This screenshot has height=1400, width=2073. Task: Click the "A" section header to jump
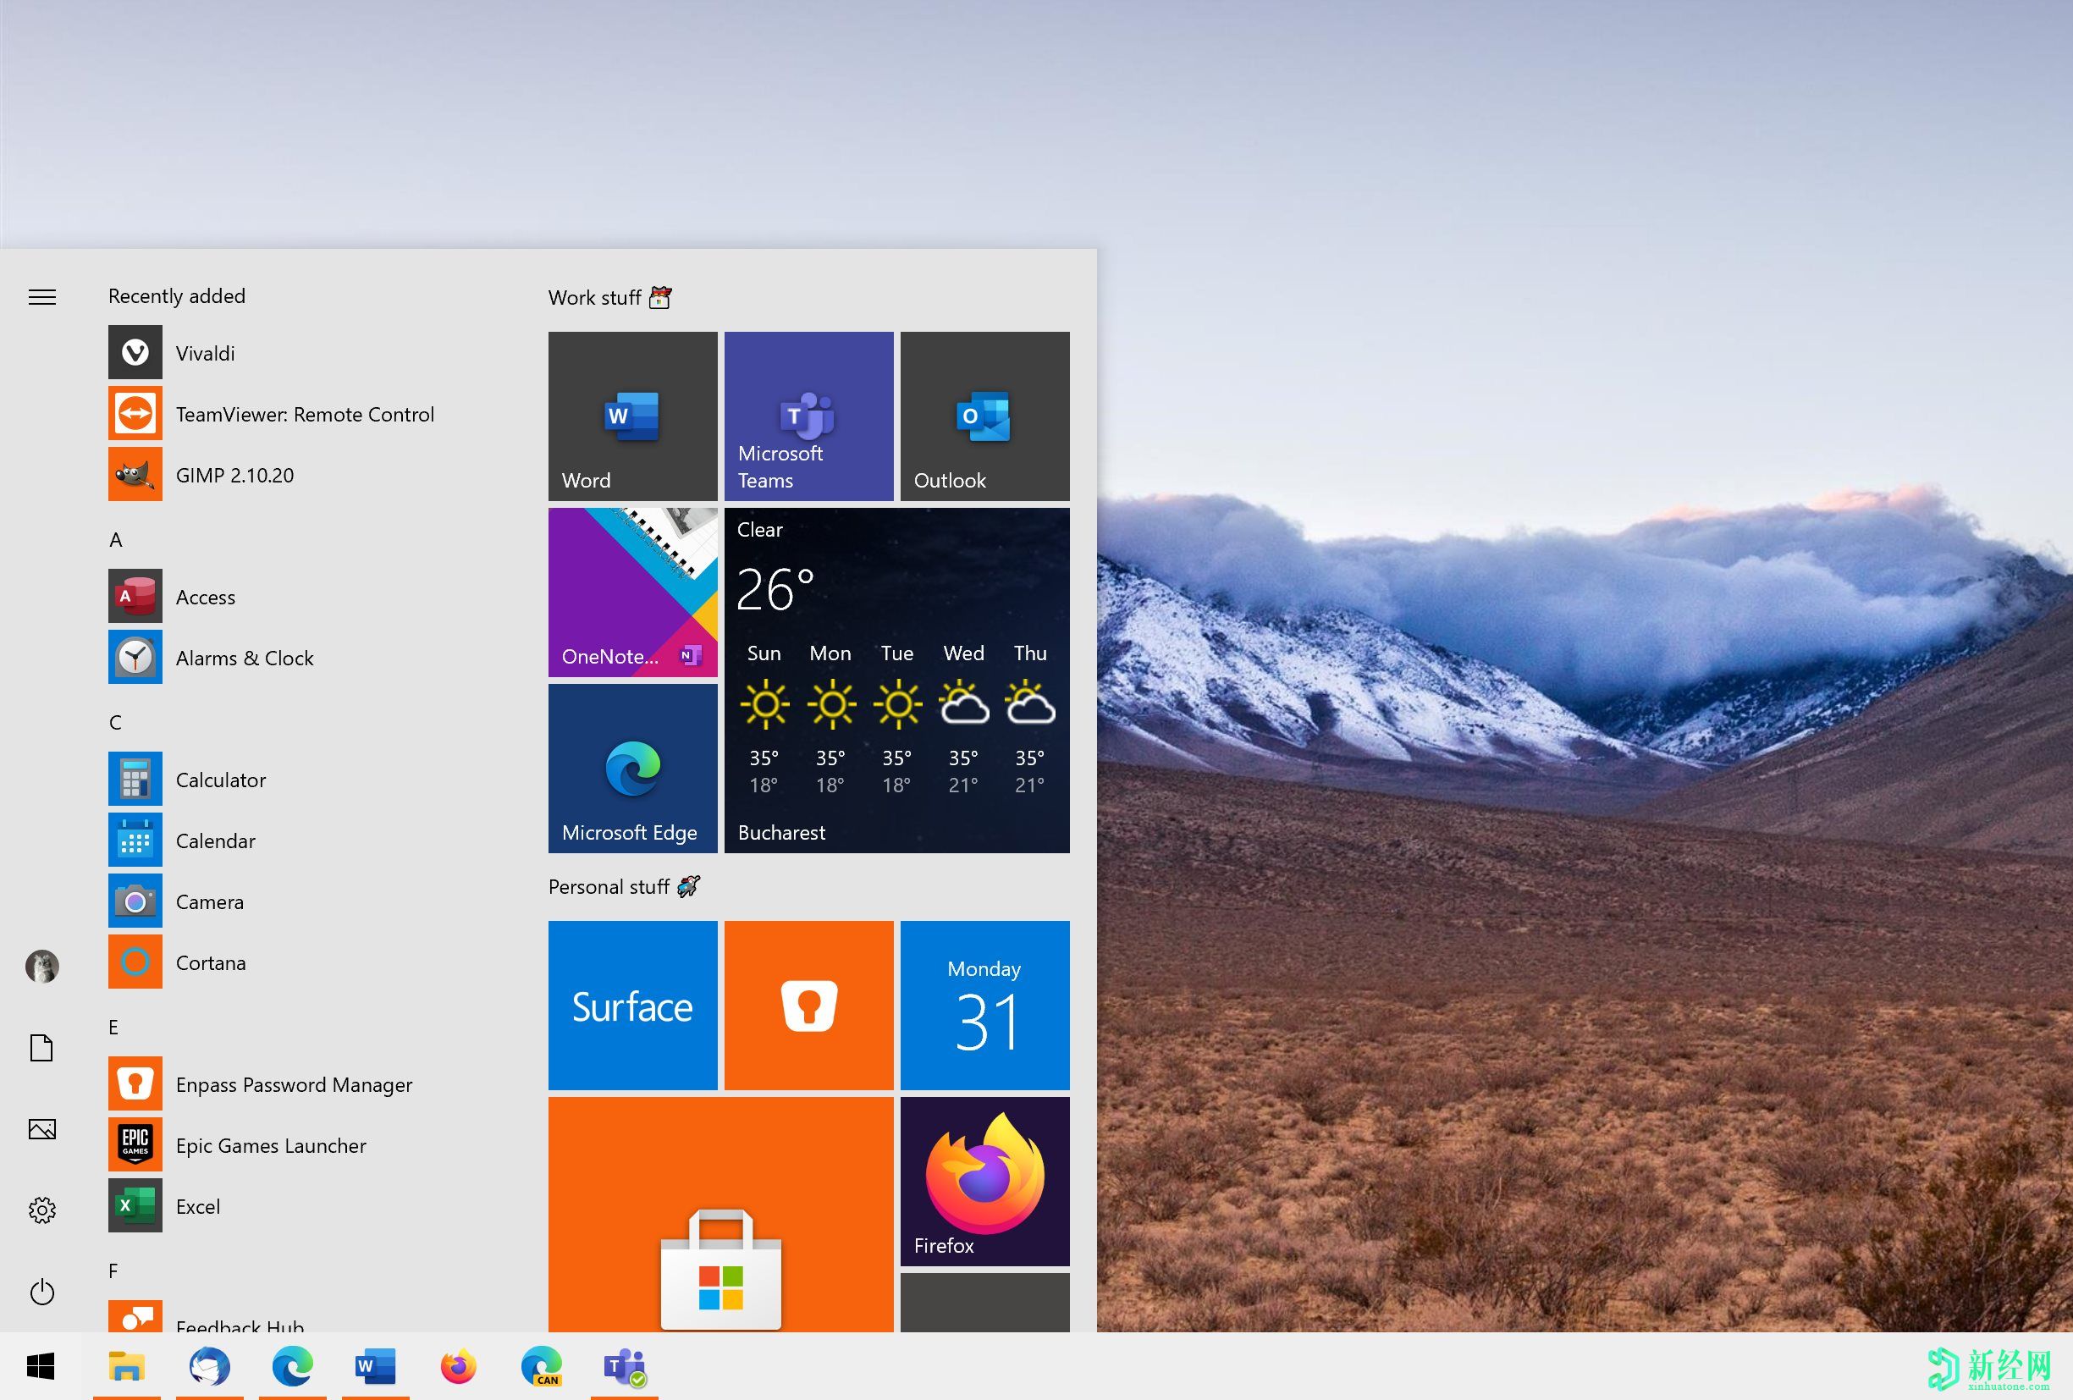[x=115, y=539]
